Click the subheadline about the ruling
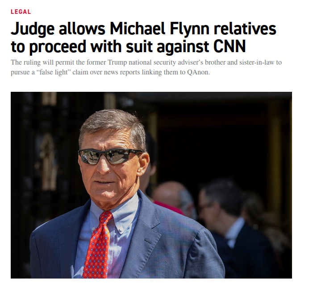The height and width of the screenshot is (283, 309). [x=146, y=67]
